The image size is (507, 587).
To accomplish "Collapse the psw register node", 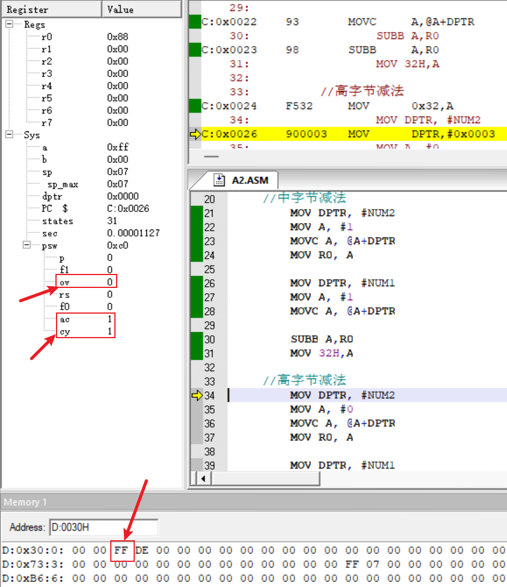I will pos(27,245).
